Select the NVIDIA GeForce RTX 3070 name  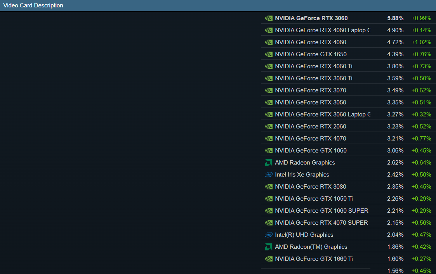310,90
